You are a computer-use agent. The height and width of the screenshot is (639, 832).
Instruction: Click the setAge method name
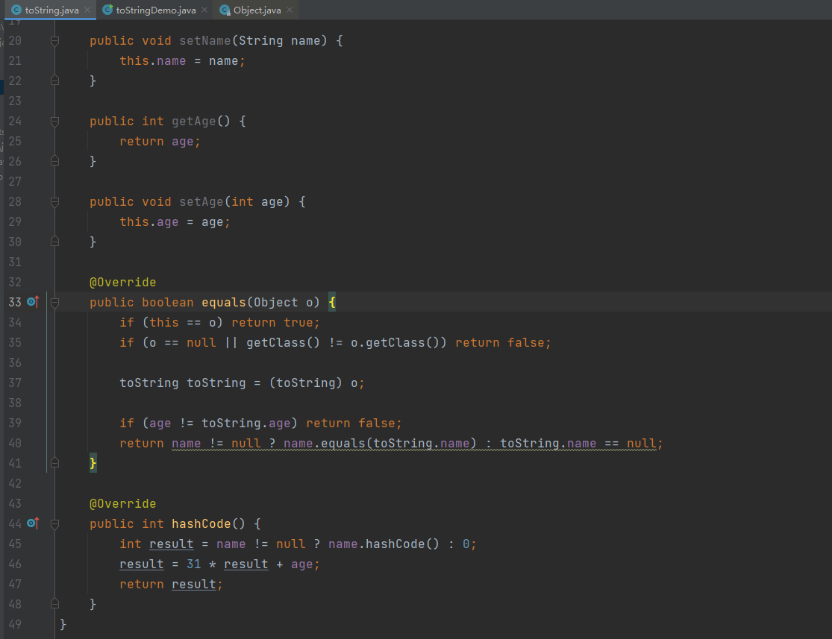[x=201, y=202]
